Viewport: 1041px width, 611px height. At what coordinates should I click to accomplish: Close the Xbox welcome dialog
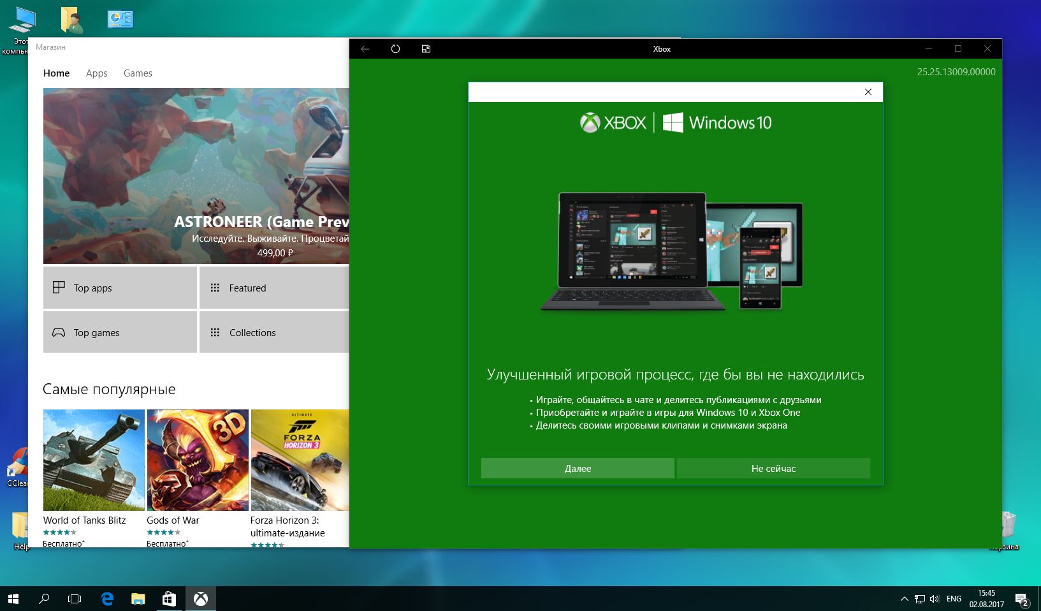(x=868, y=92)
